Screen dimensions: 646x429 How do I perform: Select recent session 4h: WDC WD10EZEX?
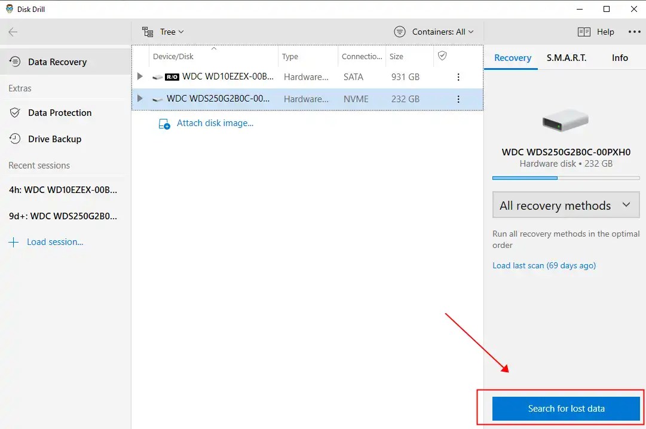[56, 190]
